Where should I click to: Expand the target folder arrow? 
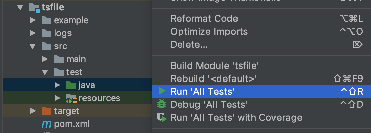(x=33, y=111)
